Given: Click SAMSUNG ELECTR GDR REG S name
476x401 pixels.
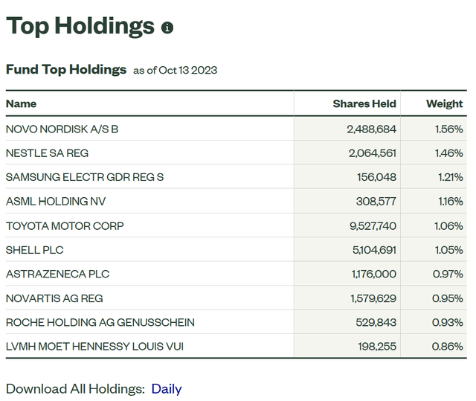Looking at the screenshot, I should 84,177.
